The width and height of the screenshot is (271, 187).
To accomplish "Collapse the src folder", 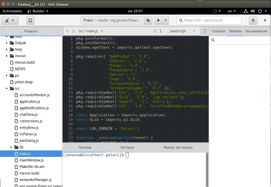I will (x=7, y=88).
